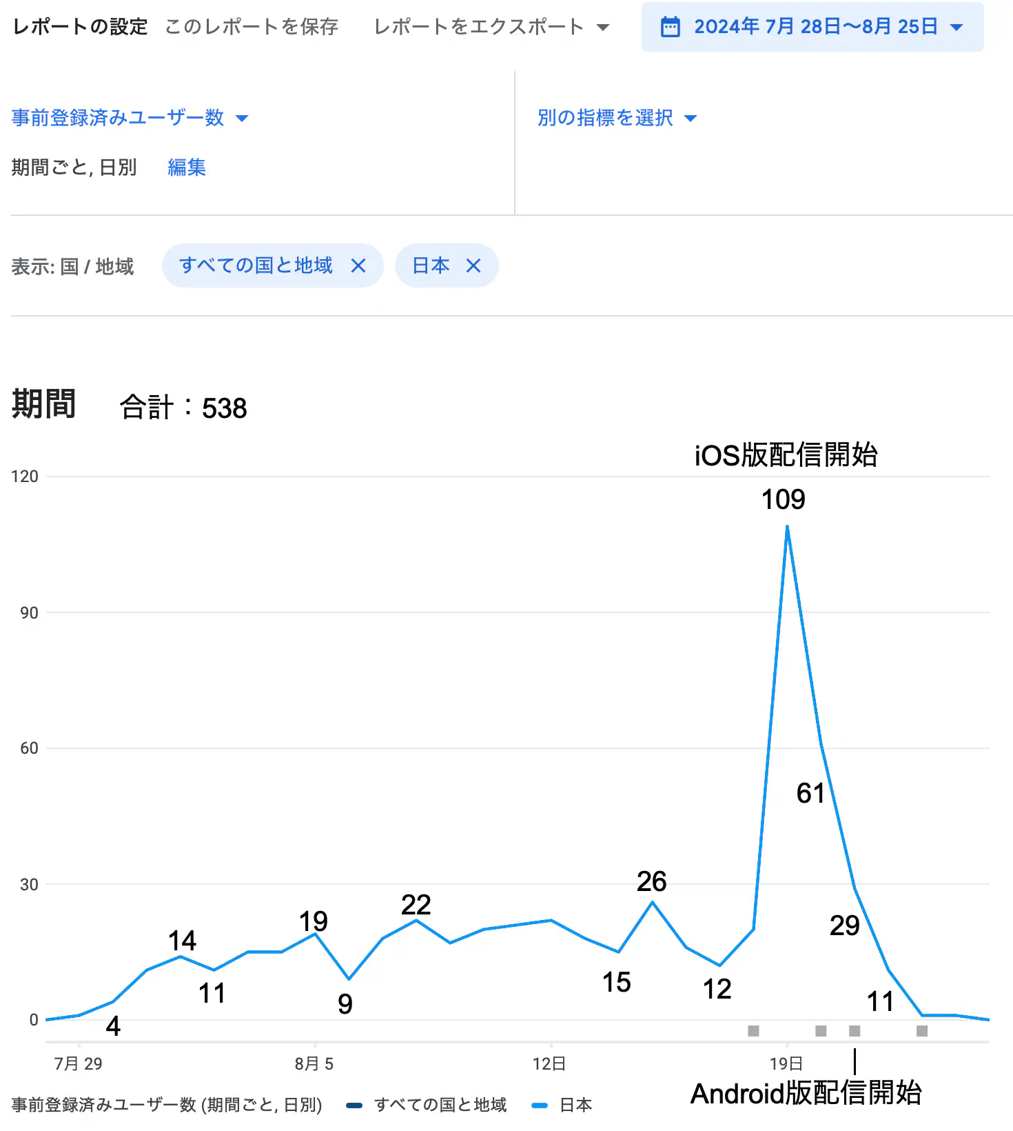This screenshot has height=1131, width=1013.
Task: Click the 30 y-axis label
Action: (29, 885)
